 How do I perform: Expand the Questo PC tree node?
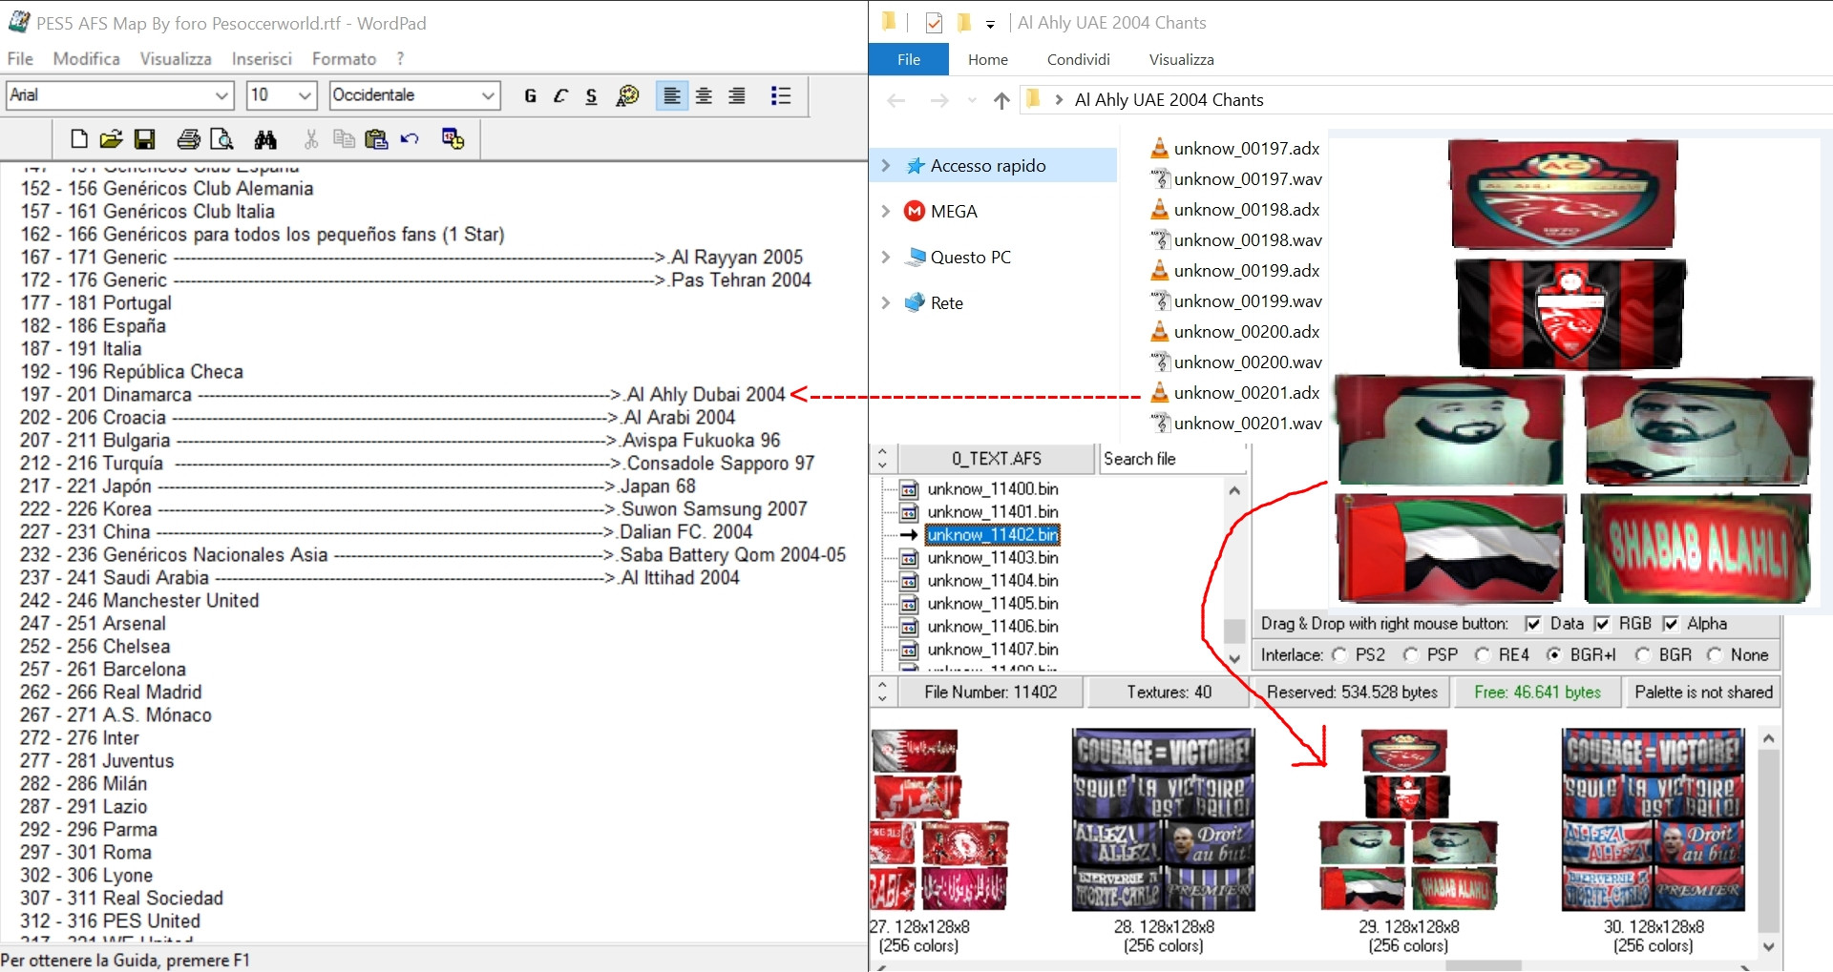coord(885,257)
